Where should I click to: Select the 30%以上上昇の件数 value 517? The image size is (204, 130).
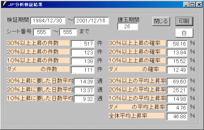point(82,44)
